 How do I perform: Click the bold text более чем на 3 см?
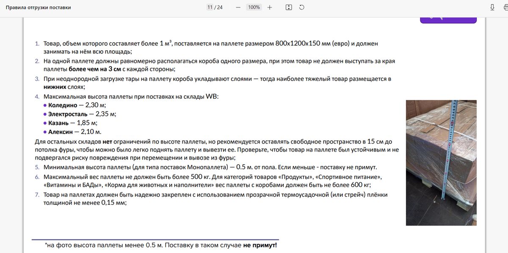pyautogui.click(x=95, y=69)
